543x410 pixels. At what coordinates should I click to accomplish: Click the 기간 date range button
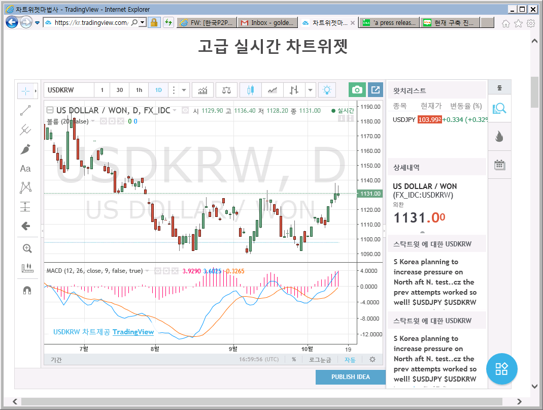(x=56, y=360)
